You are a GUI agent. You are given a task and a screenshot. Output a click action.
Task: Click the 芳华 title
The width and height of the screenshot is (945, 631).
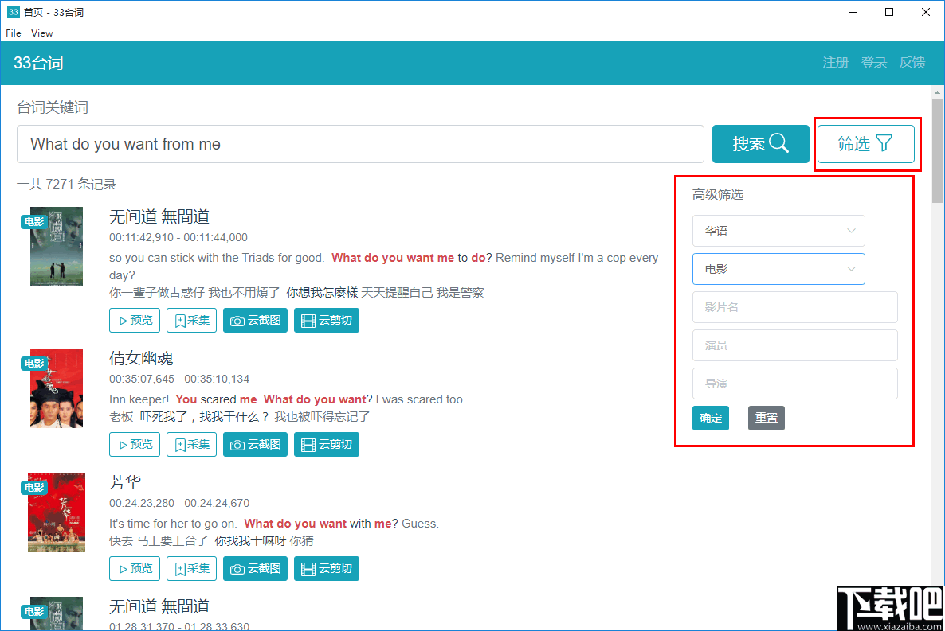click(x=125, y=482)
